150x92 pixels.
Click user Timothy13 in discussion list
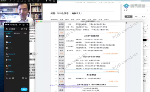click(11, 54)
